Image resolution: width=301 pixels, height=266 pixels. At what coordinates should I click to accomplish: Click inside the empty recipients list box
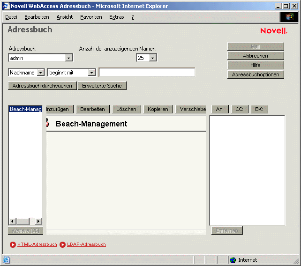pos(247,170)
